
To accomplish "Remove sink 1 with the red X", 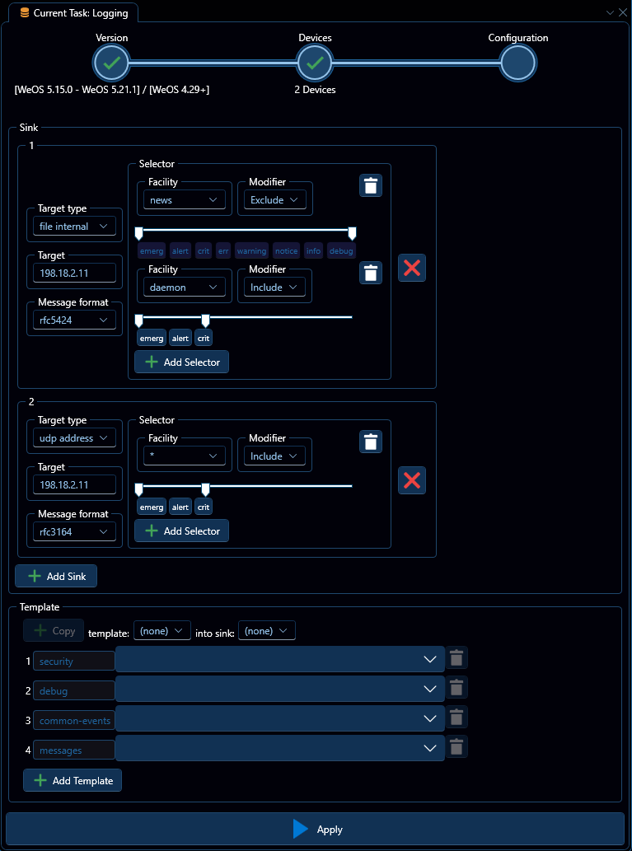I will tap(411, 268).
